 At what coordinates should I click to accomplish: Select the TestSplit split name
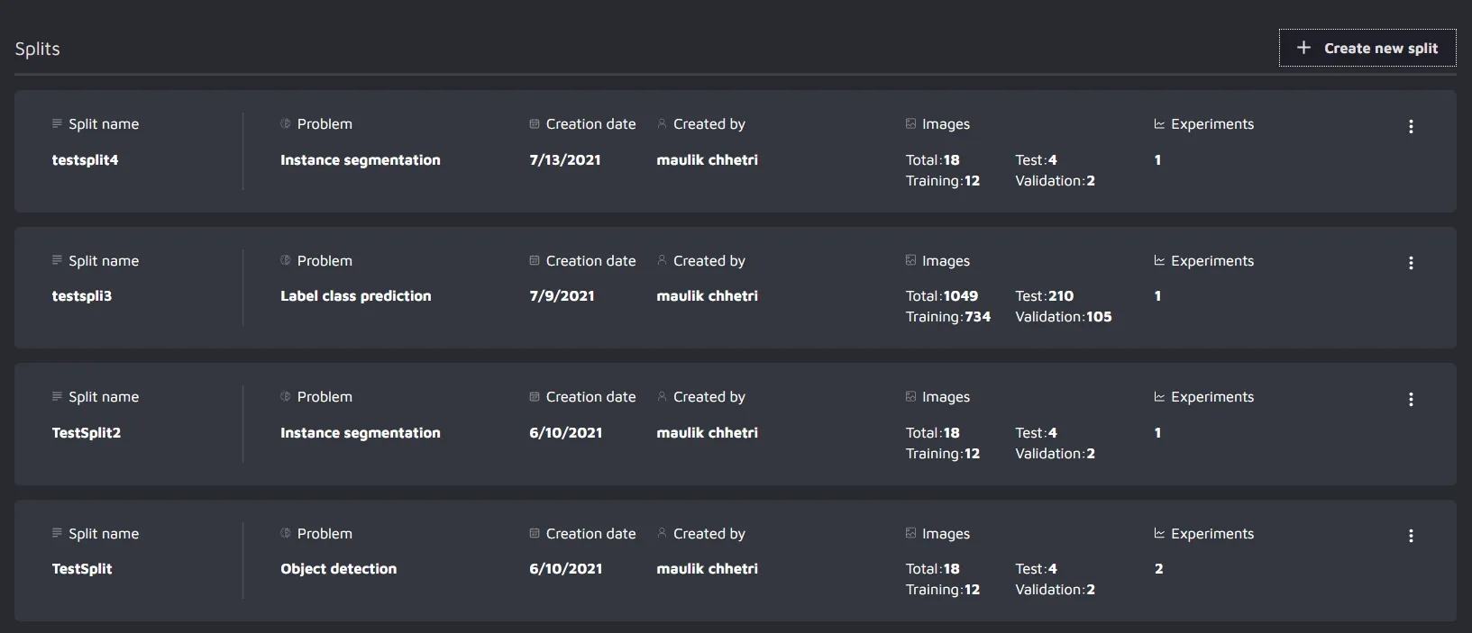click(82, 569)
